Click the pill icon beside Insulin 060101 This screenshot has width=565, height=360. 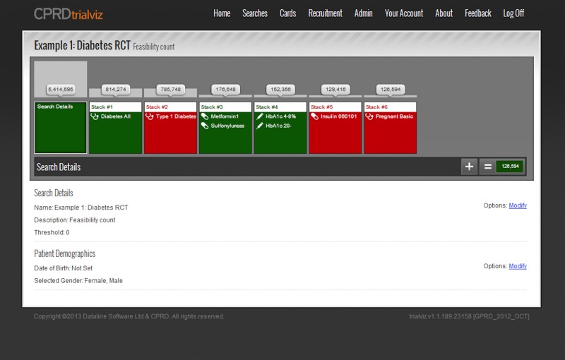(314, 116)
